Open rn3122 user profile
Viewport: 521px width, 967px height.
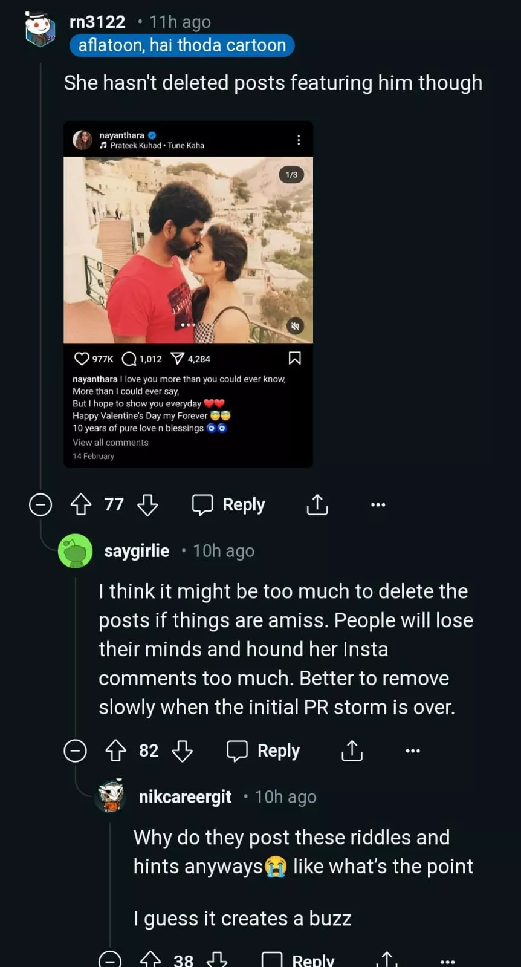(x=97, y=22)
